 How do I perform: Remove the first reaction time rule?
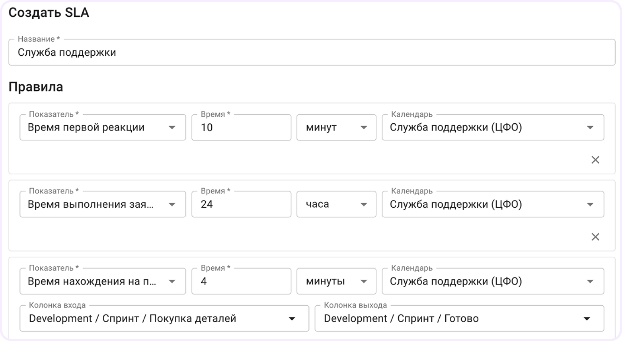tap(595, 160)
